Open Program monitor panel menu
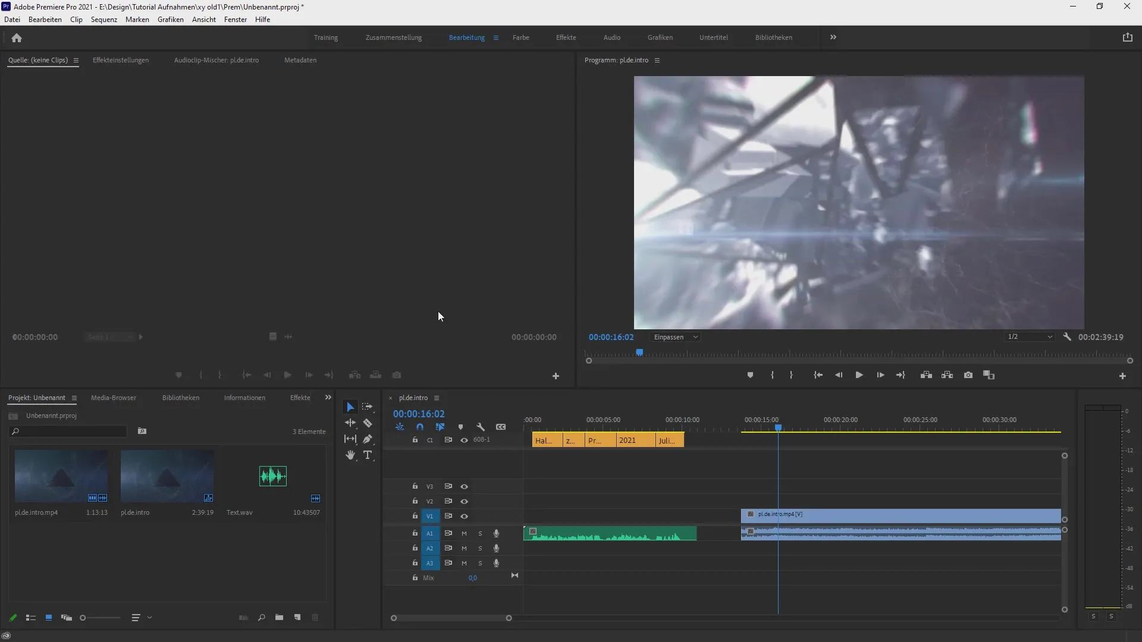 (657, 60)
